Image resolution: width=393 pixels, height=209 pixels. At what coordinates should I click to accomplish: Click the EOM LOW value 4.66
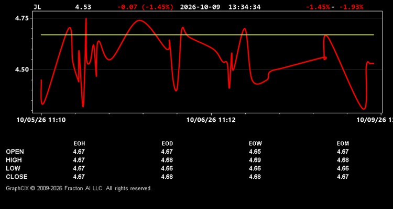pos(343,168)
